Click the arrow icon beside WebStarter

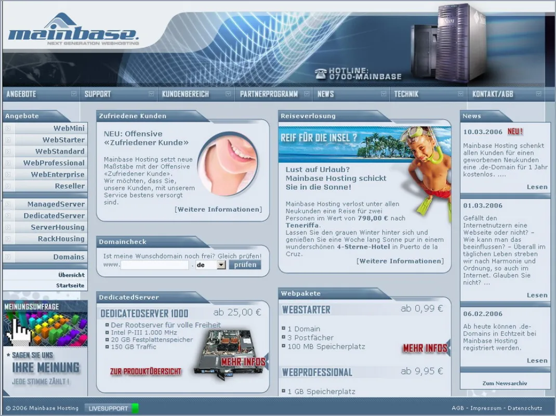coord(8,140)
